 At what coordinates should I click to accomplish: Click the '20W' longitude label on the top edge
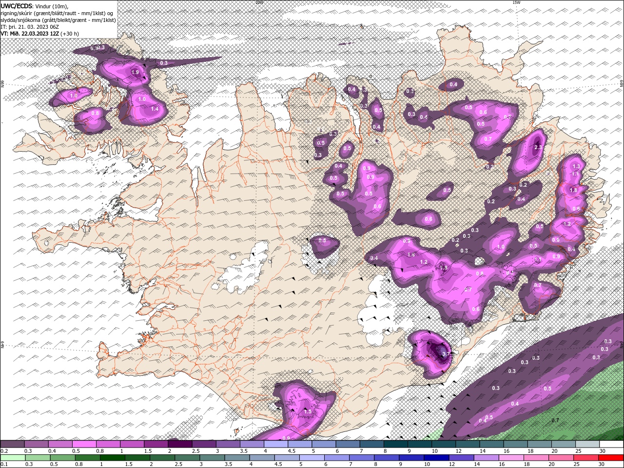pyautogui.click(x=259, y=2)
